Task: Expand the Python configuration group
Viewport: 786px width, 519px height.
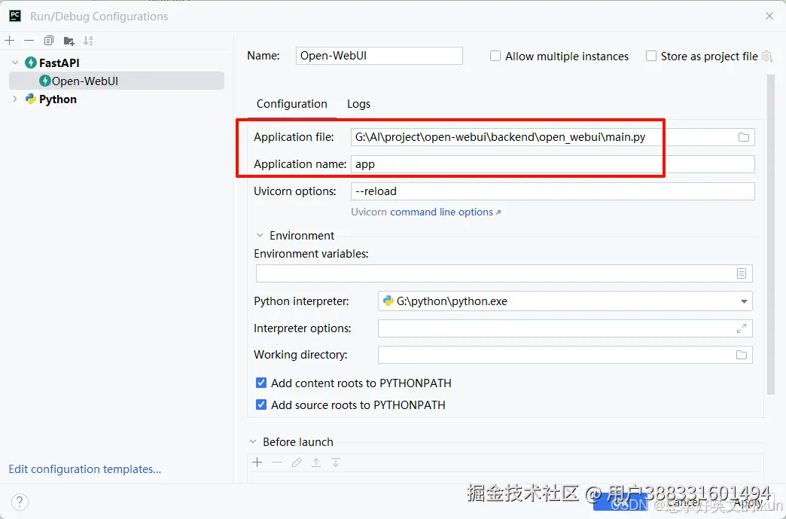Action: point(15,99)
